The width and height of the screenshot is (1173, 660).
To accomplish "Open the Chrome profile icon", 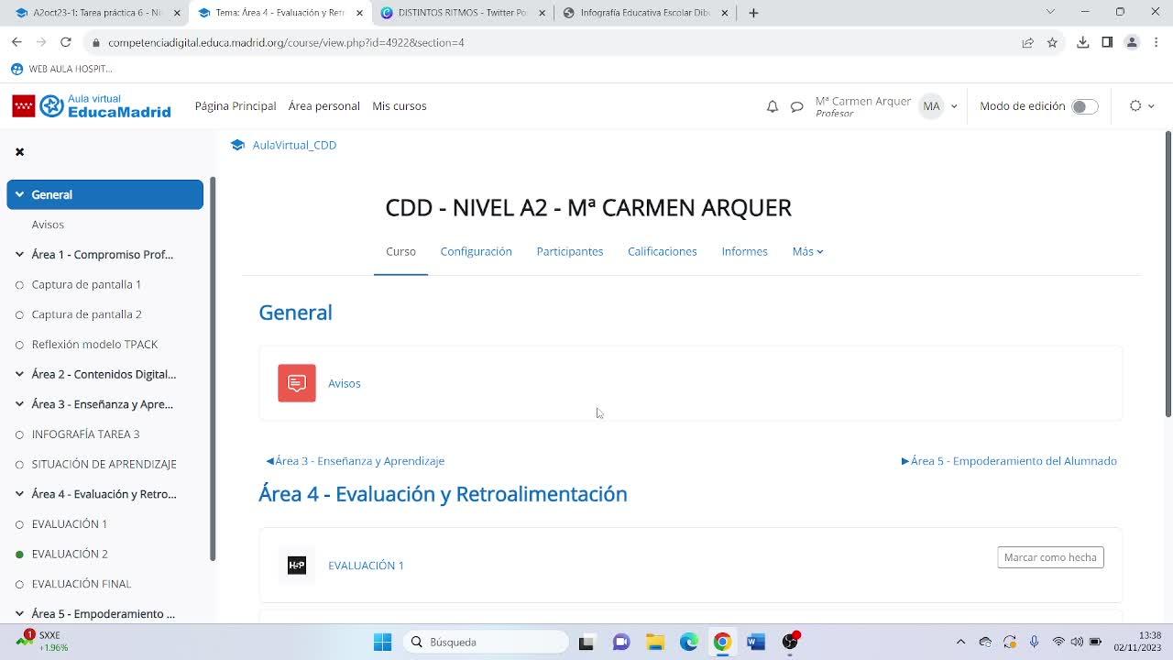I will [x=1132, y=42].
